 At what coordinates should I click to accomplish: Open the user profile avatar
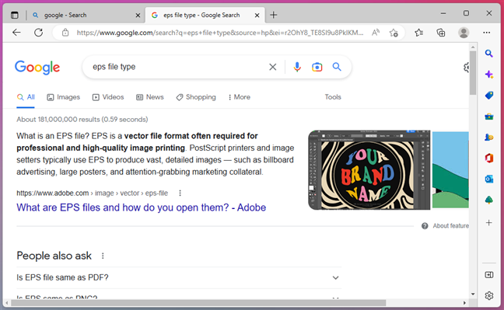464,33
